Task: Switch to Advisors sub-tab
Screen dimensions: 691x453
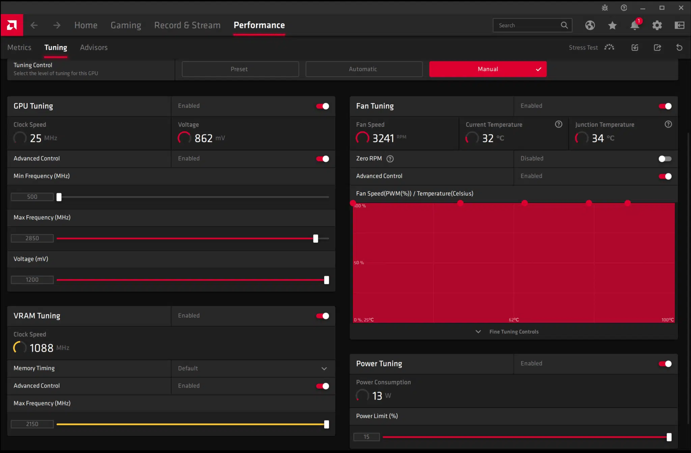Action: pyautogui.click(x=94, y=48)
